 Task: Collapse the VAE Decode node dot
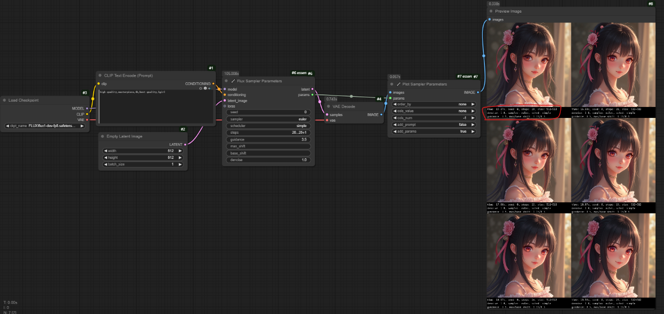pyautogui.click(x=328, y=106)
